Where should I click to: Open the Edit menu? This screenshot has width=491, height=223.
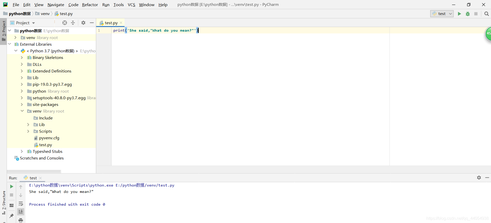(x=27, y=5)
